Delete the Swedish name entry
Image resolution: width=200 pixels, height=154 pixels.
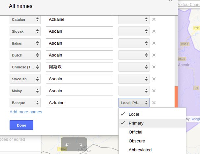pyautogui.click(x=154, y=79)
